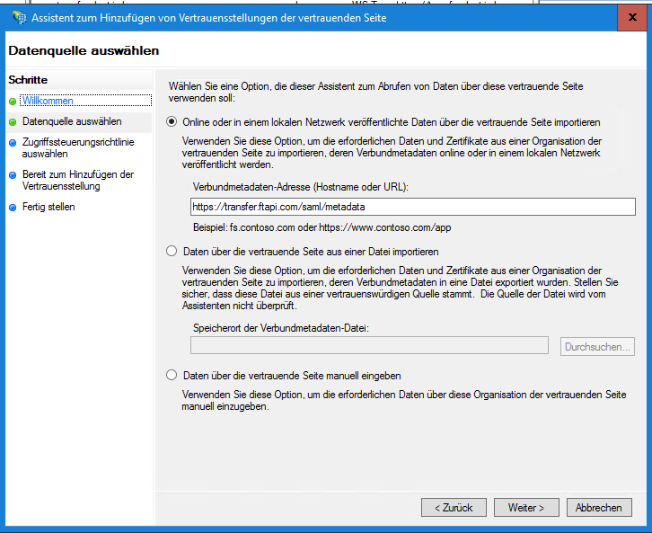The height and width of the screenshot is (533, 652).
Task: Go back with the Zurück button
Action: [454, 508]
